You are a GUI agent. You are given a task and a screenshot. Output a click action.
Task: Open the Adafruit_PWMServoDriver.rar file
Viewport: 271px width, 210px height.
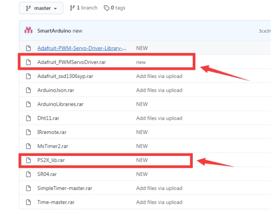[x=71, y=62]
